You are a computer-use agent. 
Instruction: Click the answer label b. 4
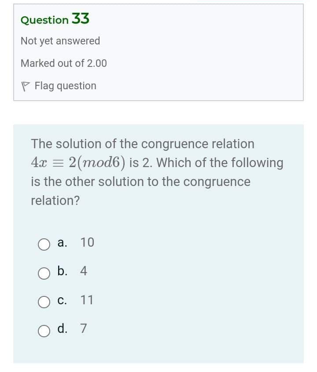tap(74, 271)
